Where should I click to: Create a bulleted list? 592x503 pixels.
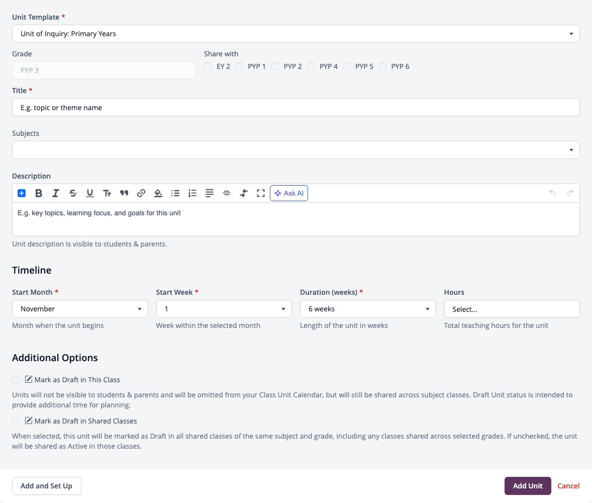pos(175,193)
